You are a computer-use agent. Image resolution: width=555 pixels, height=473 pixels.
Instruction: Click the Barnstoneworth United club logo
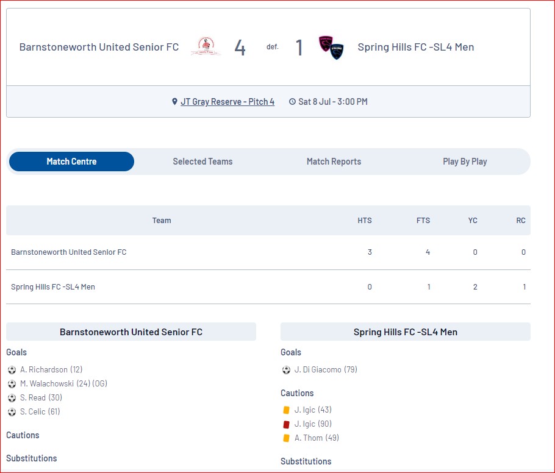[206, 46]
